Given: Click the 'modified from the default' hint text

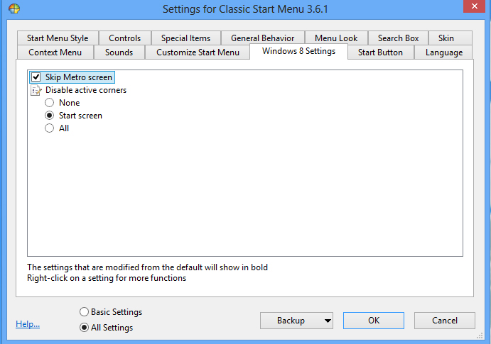Looking at the screenshot, I should click(x=147, y=267).
